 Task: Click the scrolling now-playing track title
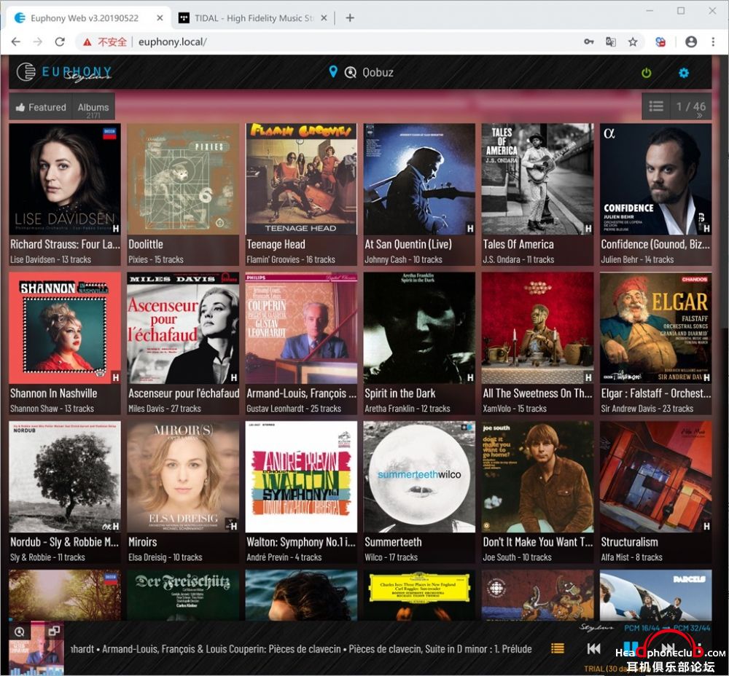[x=301, y=649]
